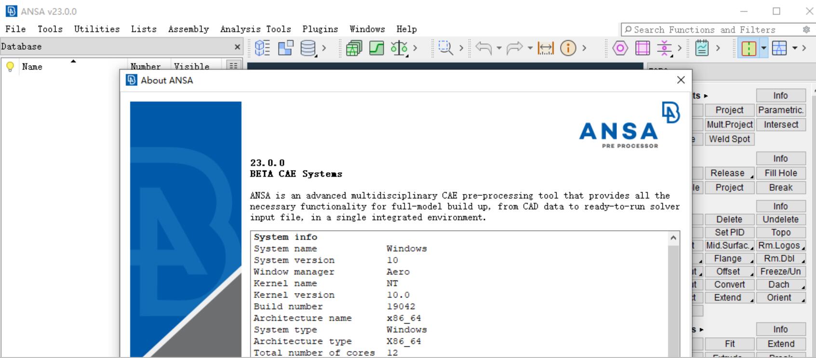Screen dimensions: 816x358
Task: Open the Utilities menu
Action: pos(97,29)
